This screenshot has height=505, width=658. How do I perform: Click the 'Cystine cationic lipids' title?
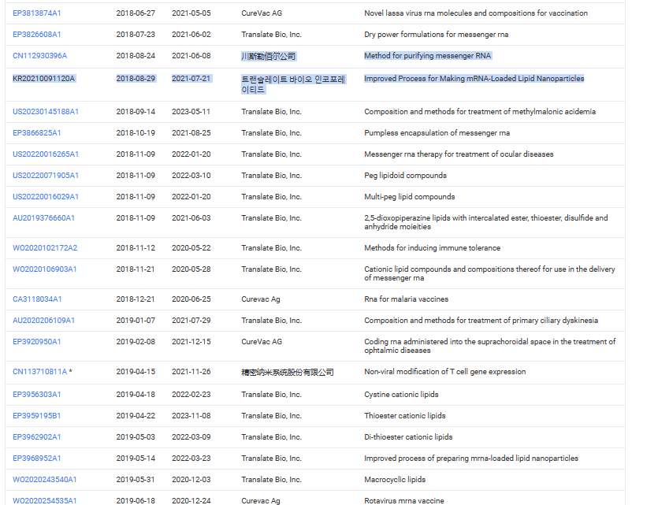[401, 394]
